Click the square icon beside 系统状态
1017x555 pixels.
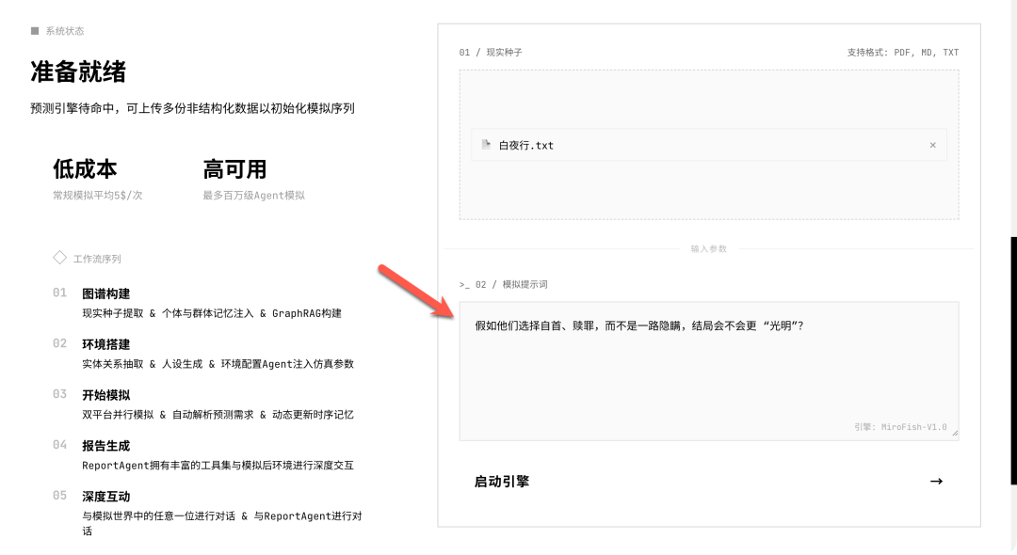[x=35, y=30]
